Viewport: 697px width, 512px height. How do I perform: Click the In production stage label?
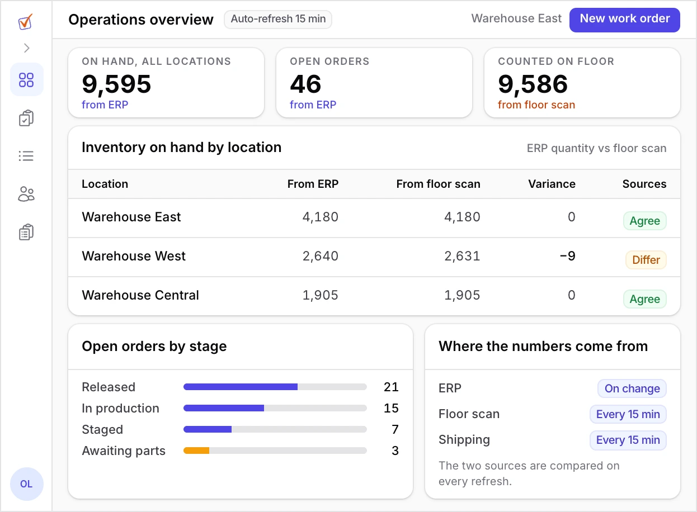(120, 408)
